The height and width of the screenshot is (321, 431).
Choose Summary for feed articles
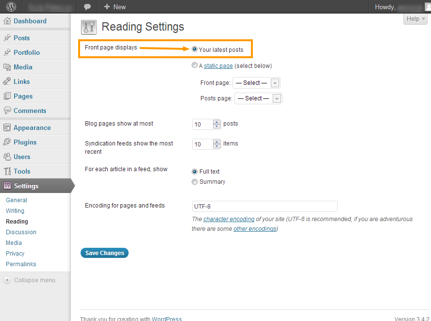point(195,182)
